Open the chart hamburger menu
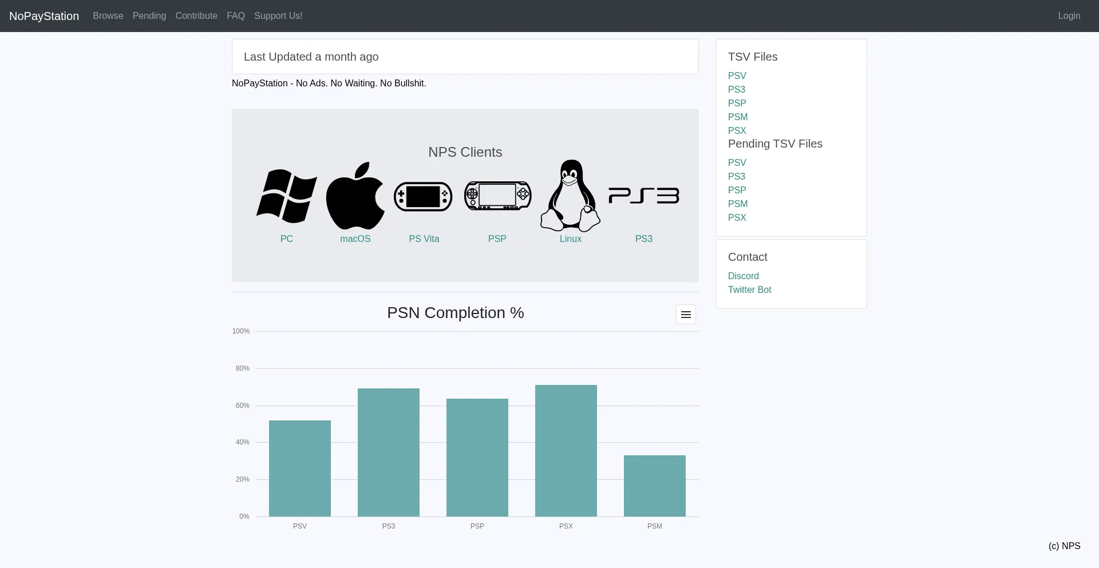1099x568 pixels. coord(686,315)
